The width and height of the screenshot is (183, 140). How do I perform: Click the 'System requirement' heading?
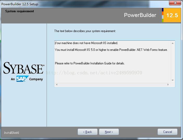coord(20,11)
